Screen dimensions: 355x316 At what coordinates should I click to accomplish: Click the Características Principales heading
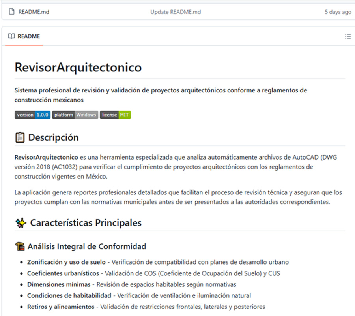(86, 223)
